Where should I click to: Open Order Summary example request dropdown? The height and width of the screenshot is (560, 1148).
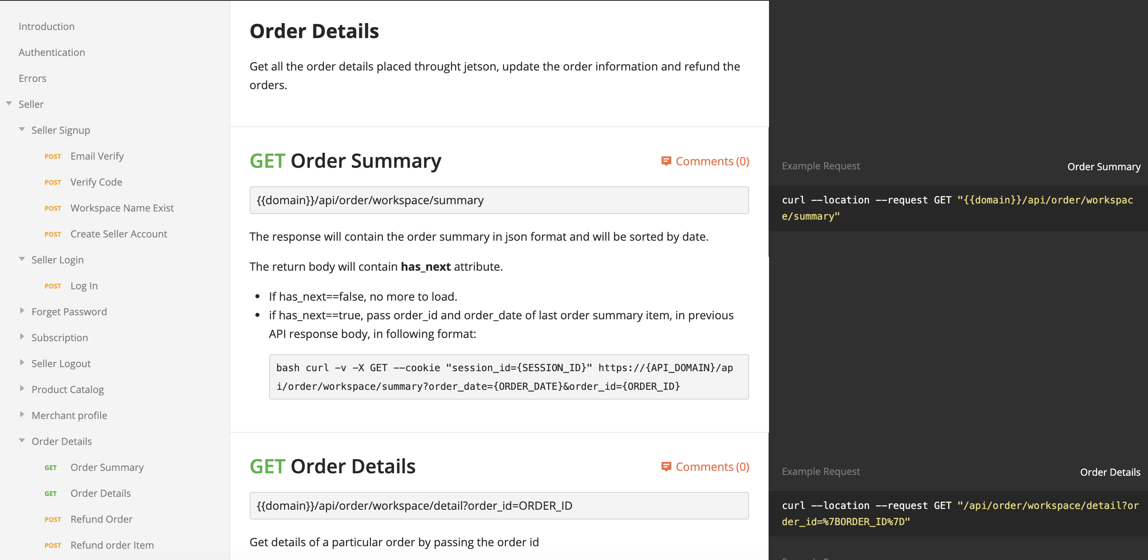1103,167
